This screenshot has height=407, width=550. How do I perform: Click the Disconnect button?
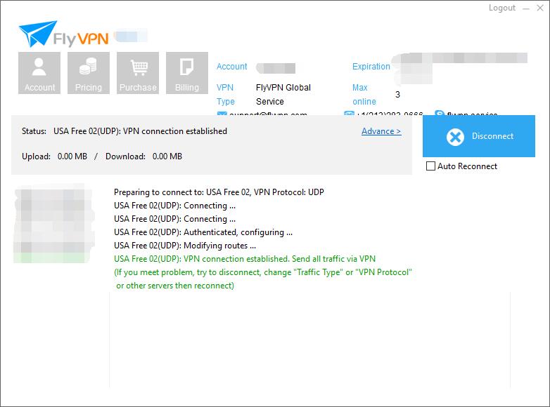pos(479,136)
